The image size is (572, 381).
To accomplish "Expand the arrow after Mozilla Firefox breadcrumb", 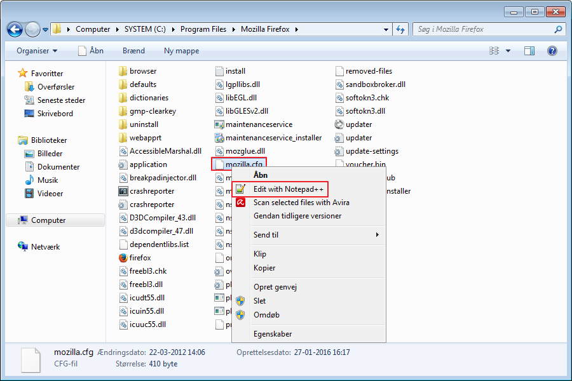I will click(x=297, y=29).
